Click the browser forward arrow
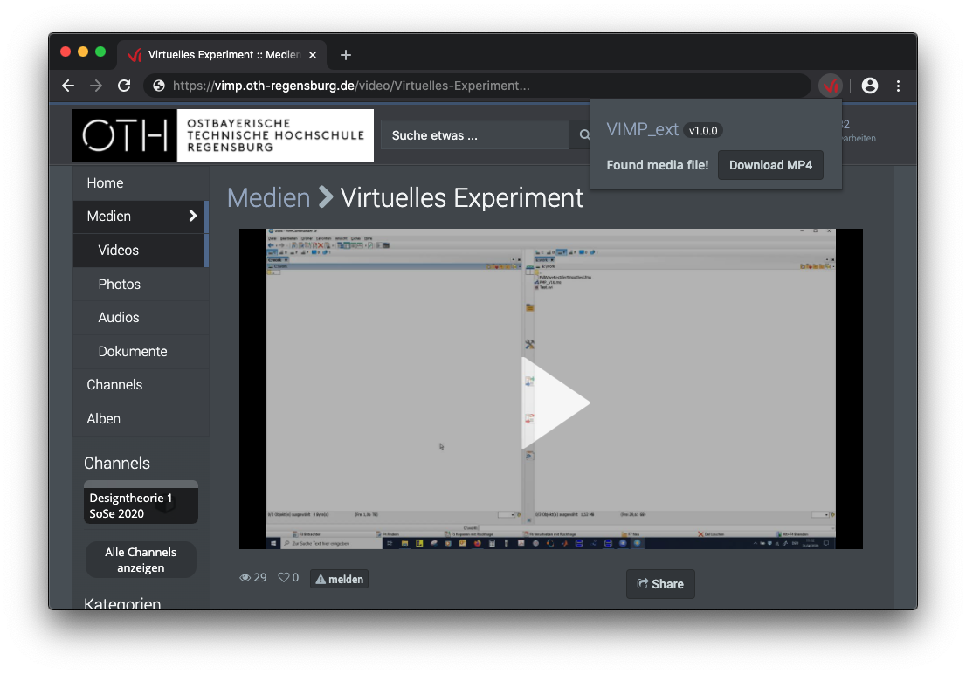Image resolution: width=966 pixels, height=674 pixels. (96, 86)
